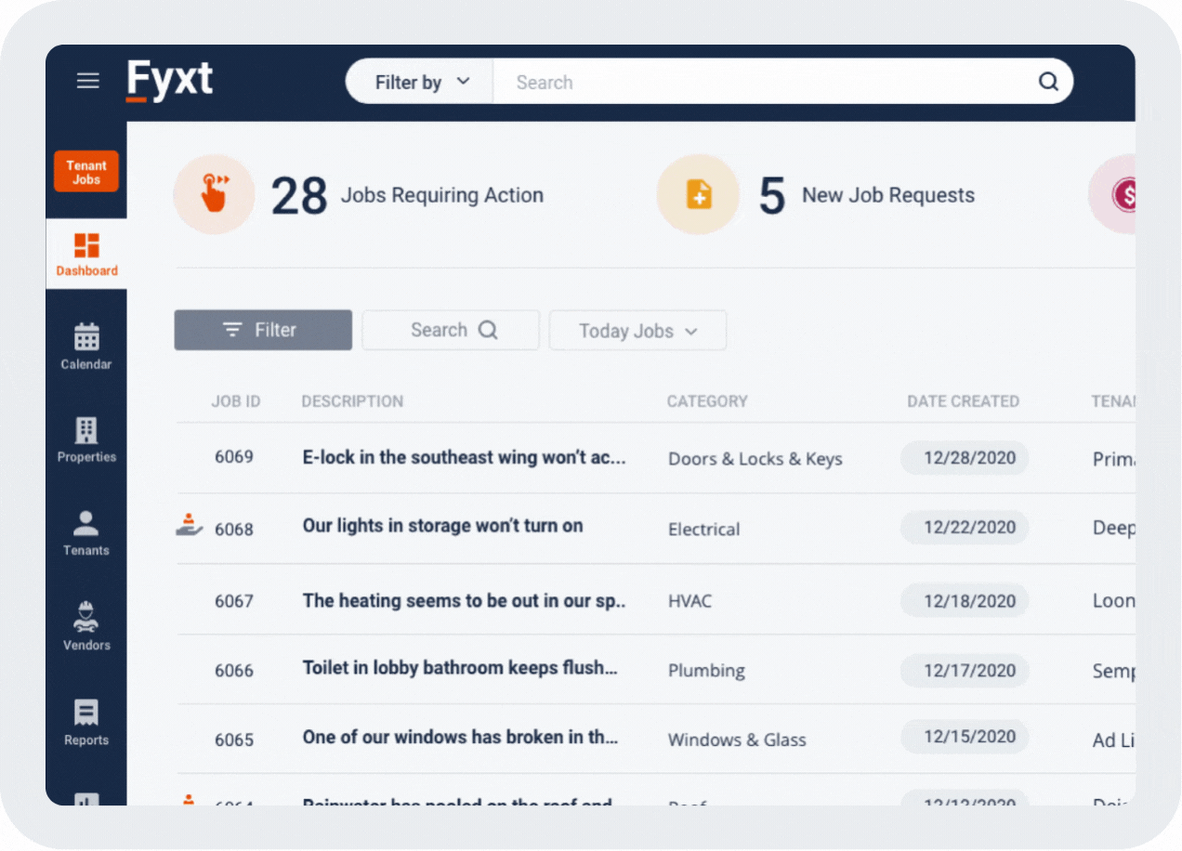Screen dimensions: 1182x851
Task: Click the Windows & Glass category cell
Action: 738,740
